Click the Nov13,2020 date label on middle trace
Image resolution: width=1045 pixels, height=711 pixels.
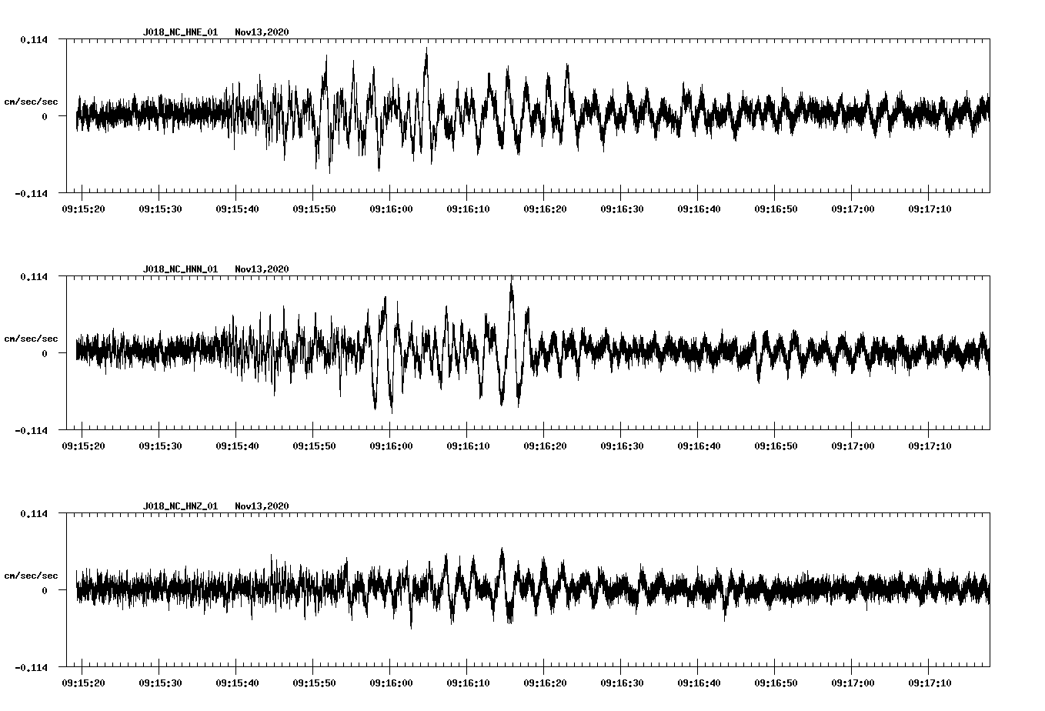262,269
